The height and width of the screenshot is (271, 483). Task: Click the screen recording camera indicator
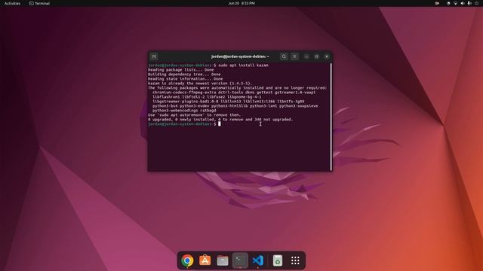437,3
